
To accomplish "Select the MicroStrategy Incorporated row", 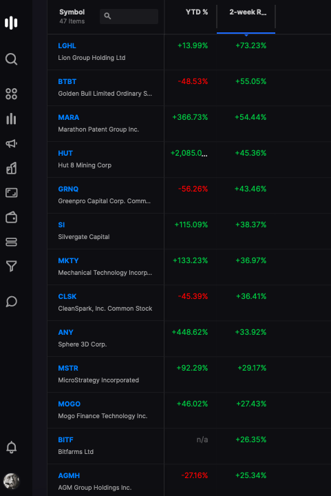I will [189, 374].
